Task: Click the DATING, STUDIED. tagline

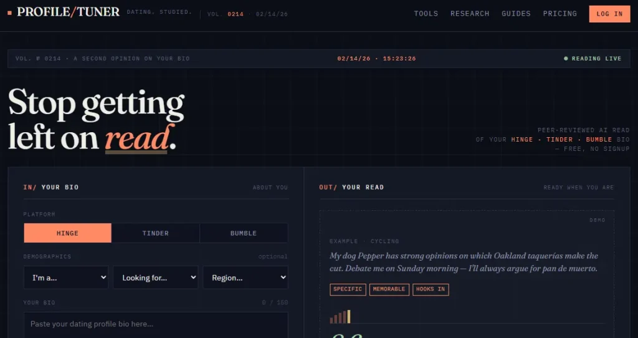Action: [159, 12]
